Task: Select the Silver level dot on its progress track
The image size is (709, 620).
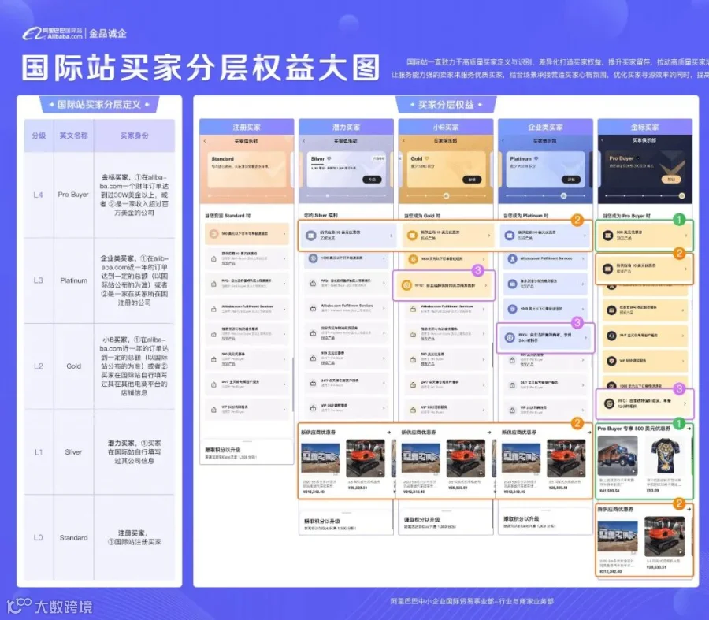Action: pyautogui.click(x=328, y=196)
